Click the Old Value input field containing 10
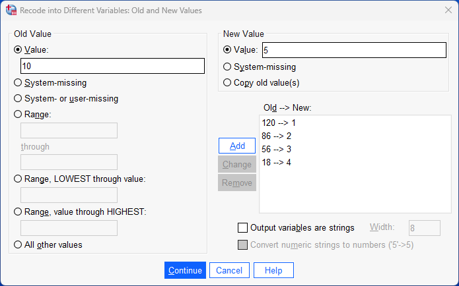The width and height of the screenshot is (459, 286). (x=112, y=66)
